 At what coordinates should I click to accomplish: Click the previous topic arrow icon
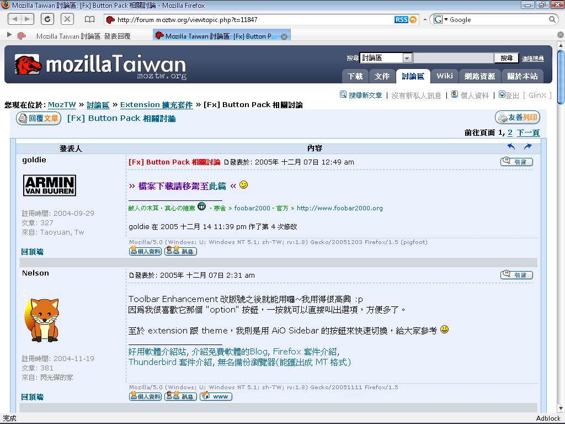click(x=511, y=147)
